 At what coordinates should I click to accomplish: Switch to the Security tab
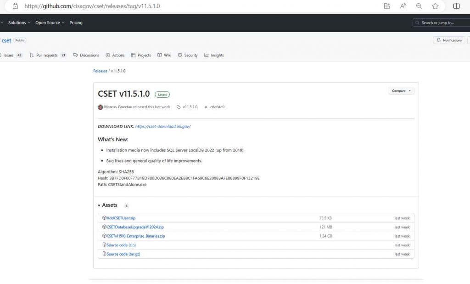188,55
